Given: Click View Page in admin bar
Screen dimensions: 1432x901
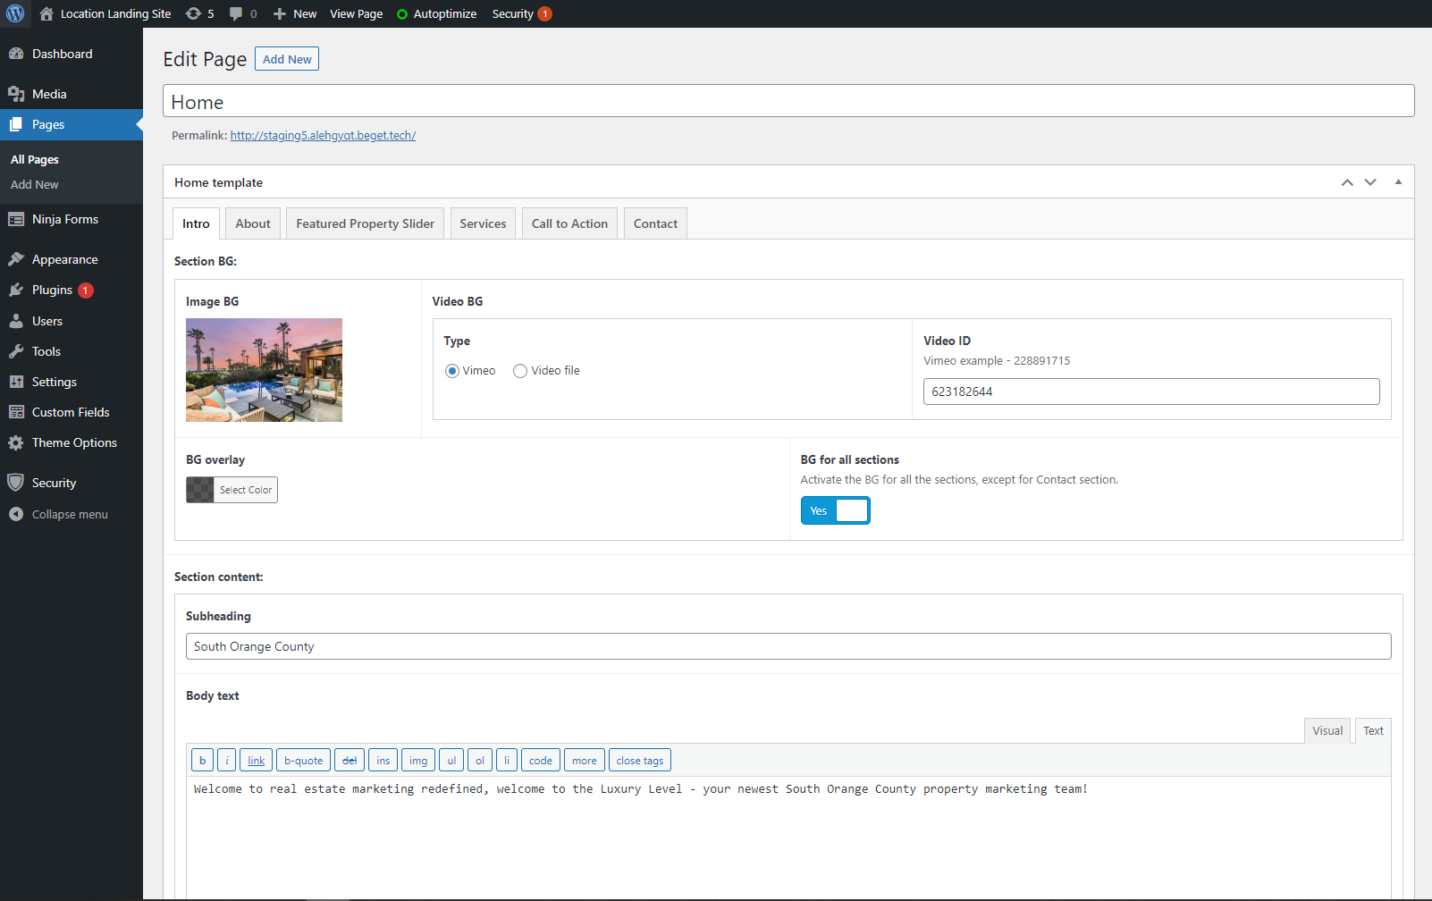Looking at the screenshot, I should (356, 13).
